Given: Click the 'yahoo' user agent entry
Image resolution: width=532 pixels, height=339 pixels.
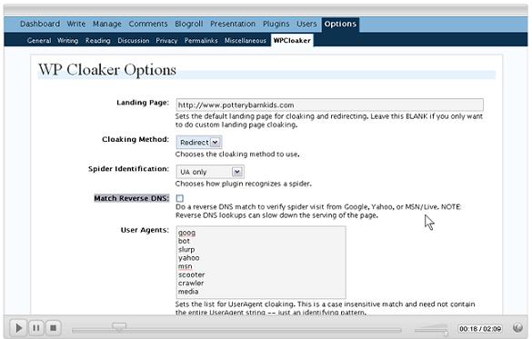Looking at the screenshot, I should (x=188, y=258).
